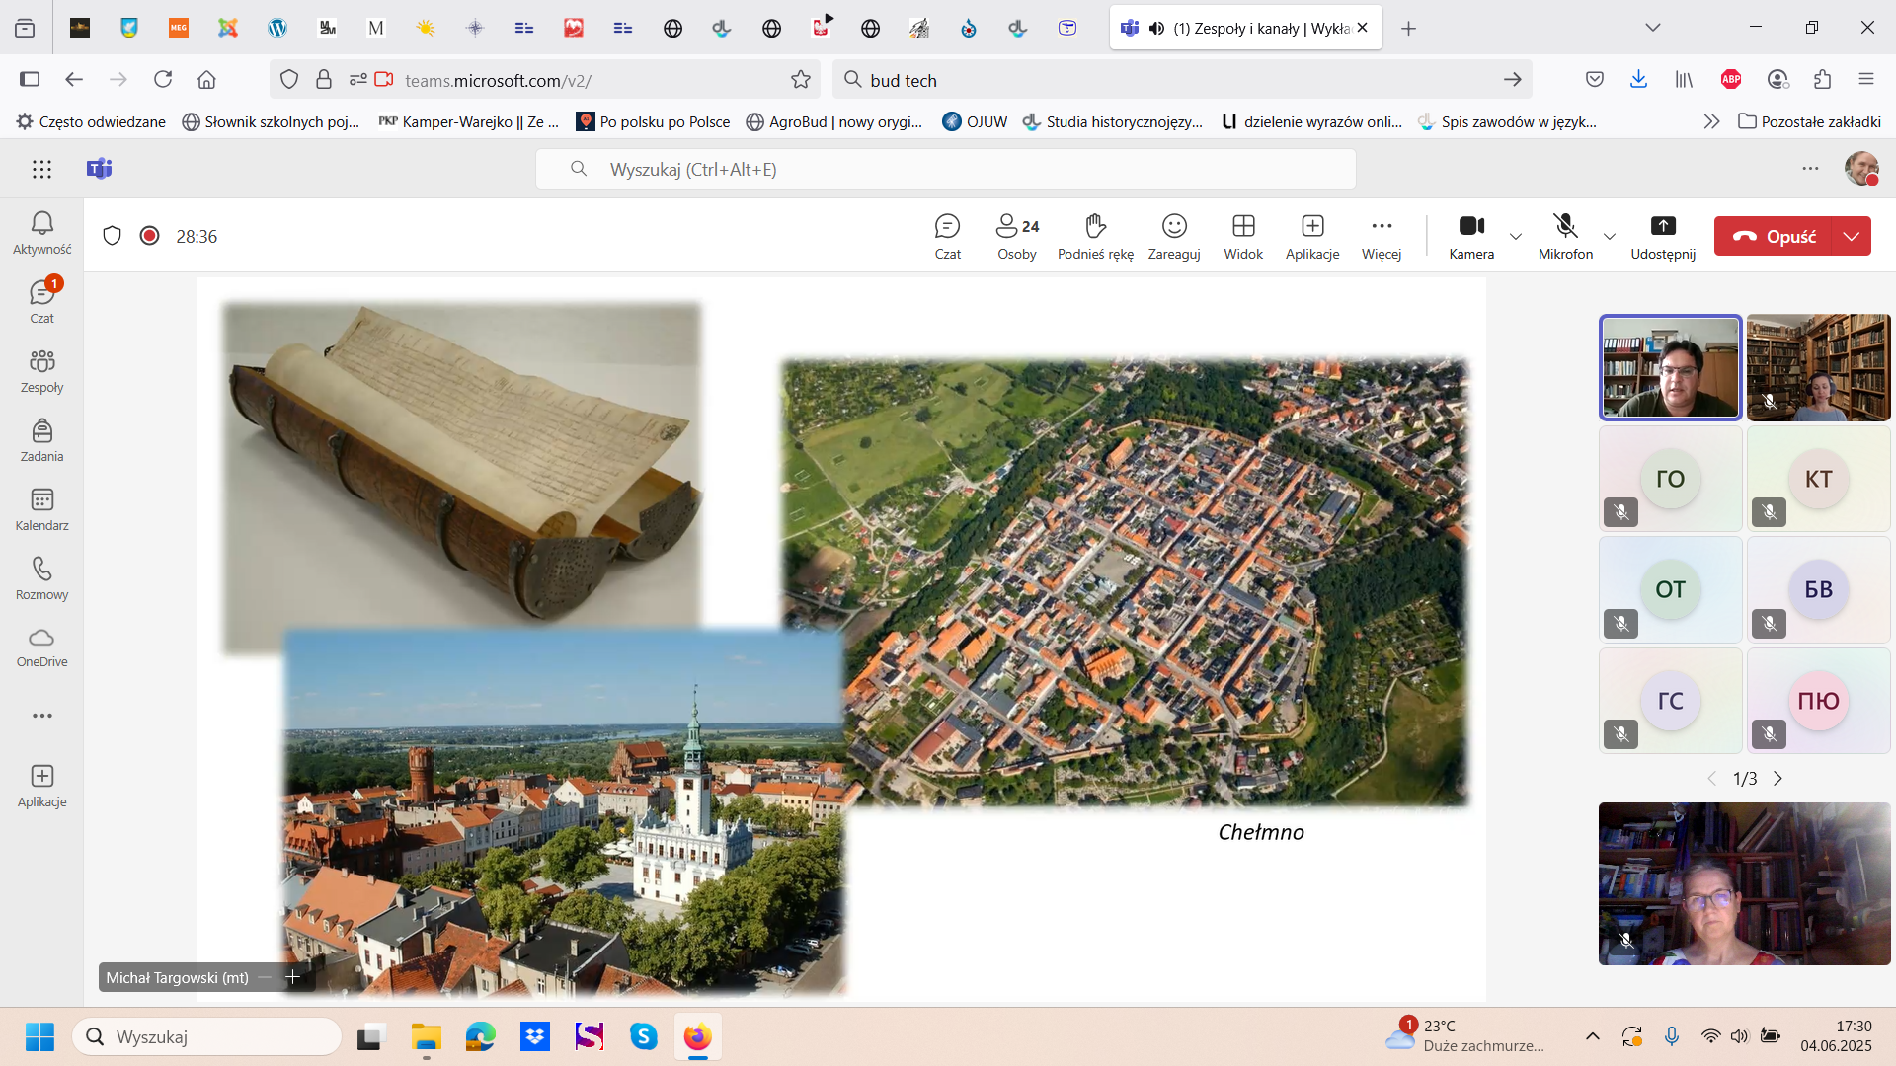Screen dimensions: 1896x1066
Task: Open the Zareaguj reactions menu
Action: pos(1174,236)
